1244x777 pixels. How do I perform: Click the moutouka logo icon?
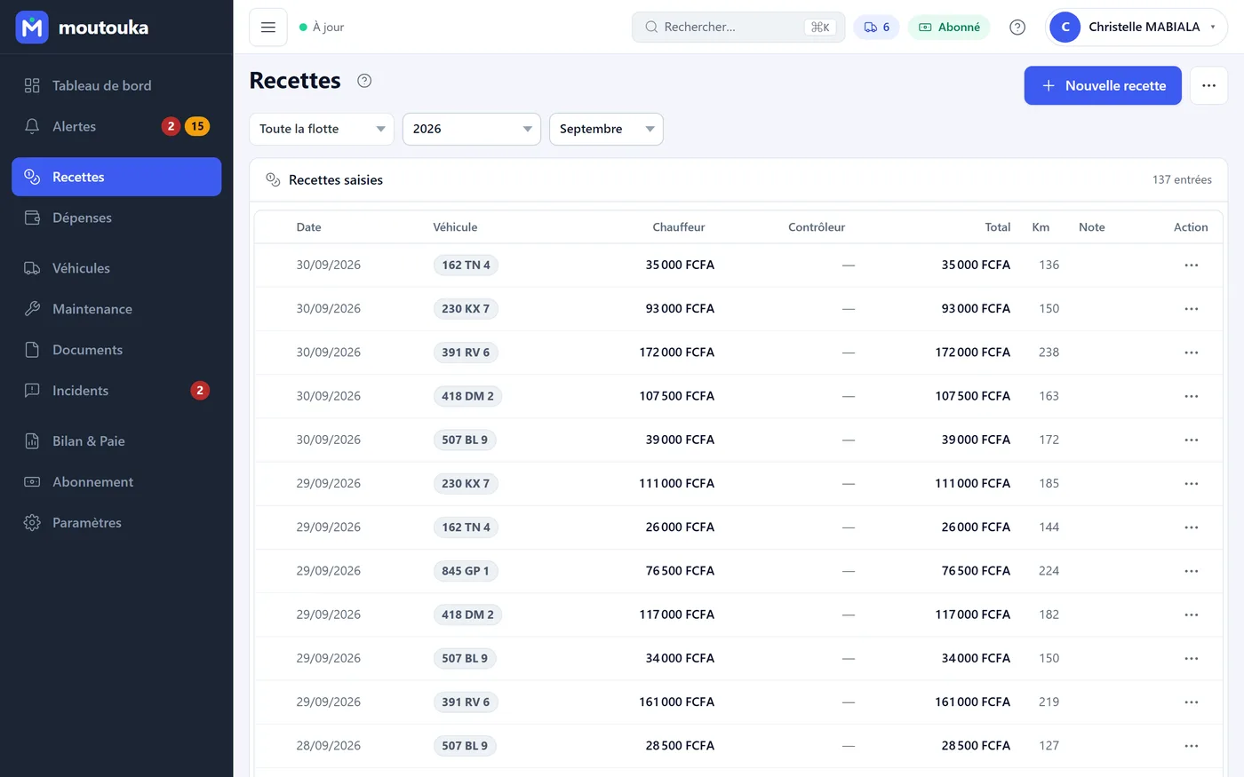32,28
